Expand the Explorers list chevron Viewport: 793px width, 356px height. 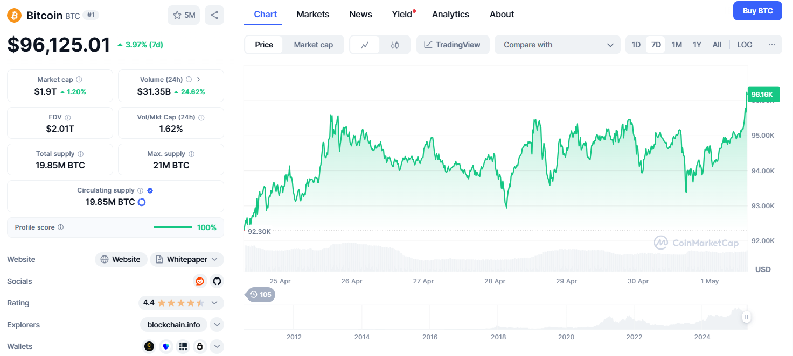point(217,325)
